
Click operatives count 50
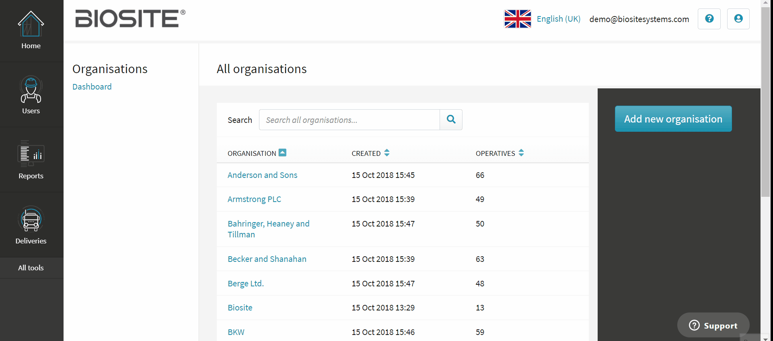click(480, 224)
